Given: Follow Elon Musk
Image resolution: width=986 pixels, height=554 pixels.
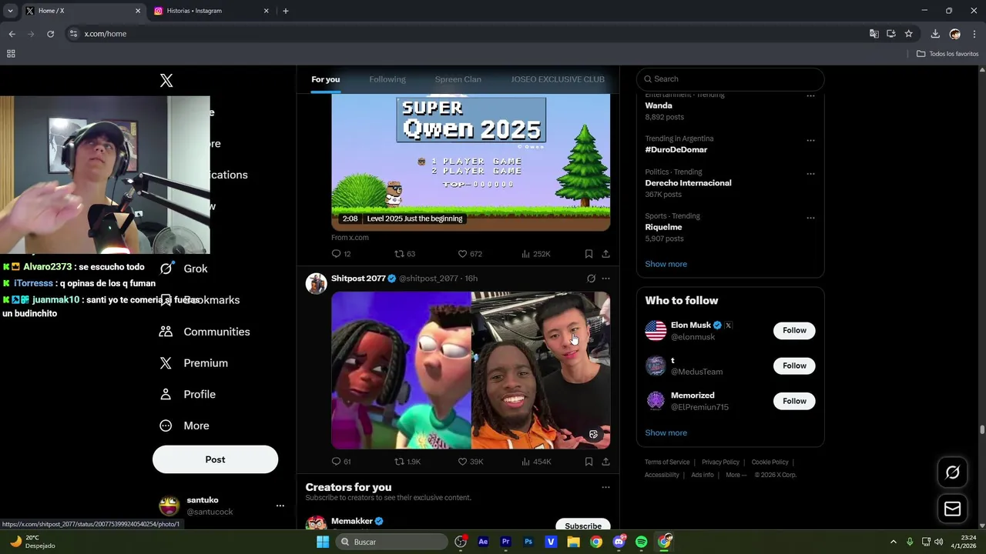Looking at the screenshot, I should 794,331.
